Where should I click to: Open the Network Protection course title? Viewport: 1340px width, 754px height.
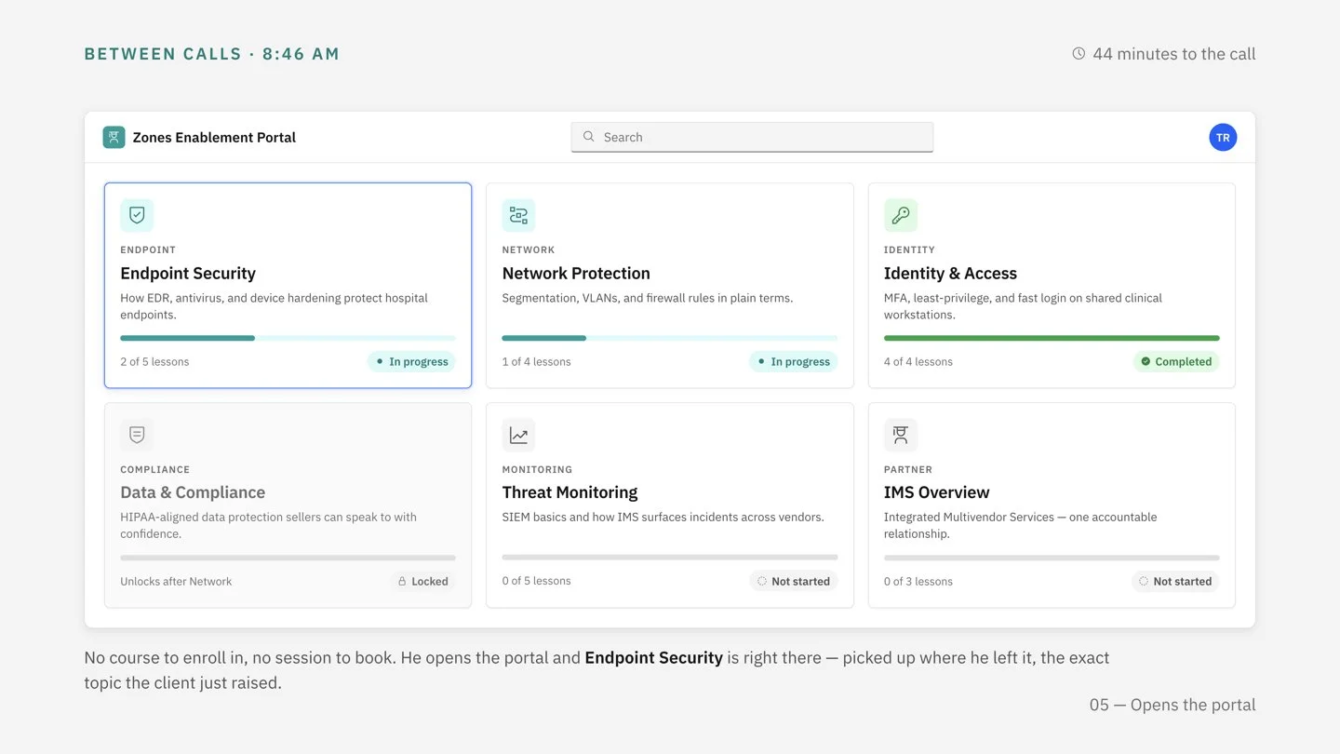tap(576, 273)
